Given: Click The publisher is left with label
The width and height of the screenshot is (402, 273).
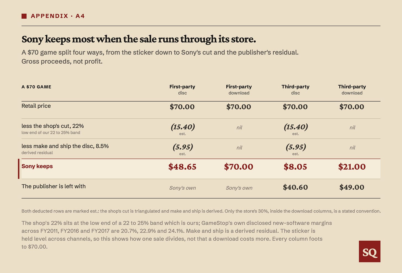Looking at the screenshot, I should tap(54, 186).
